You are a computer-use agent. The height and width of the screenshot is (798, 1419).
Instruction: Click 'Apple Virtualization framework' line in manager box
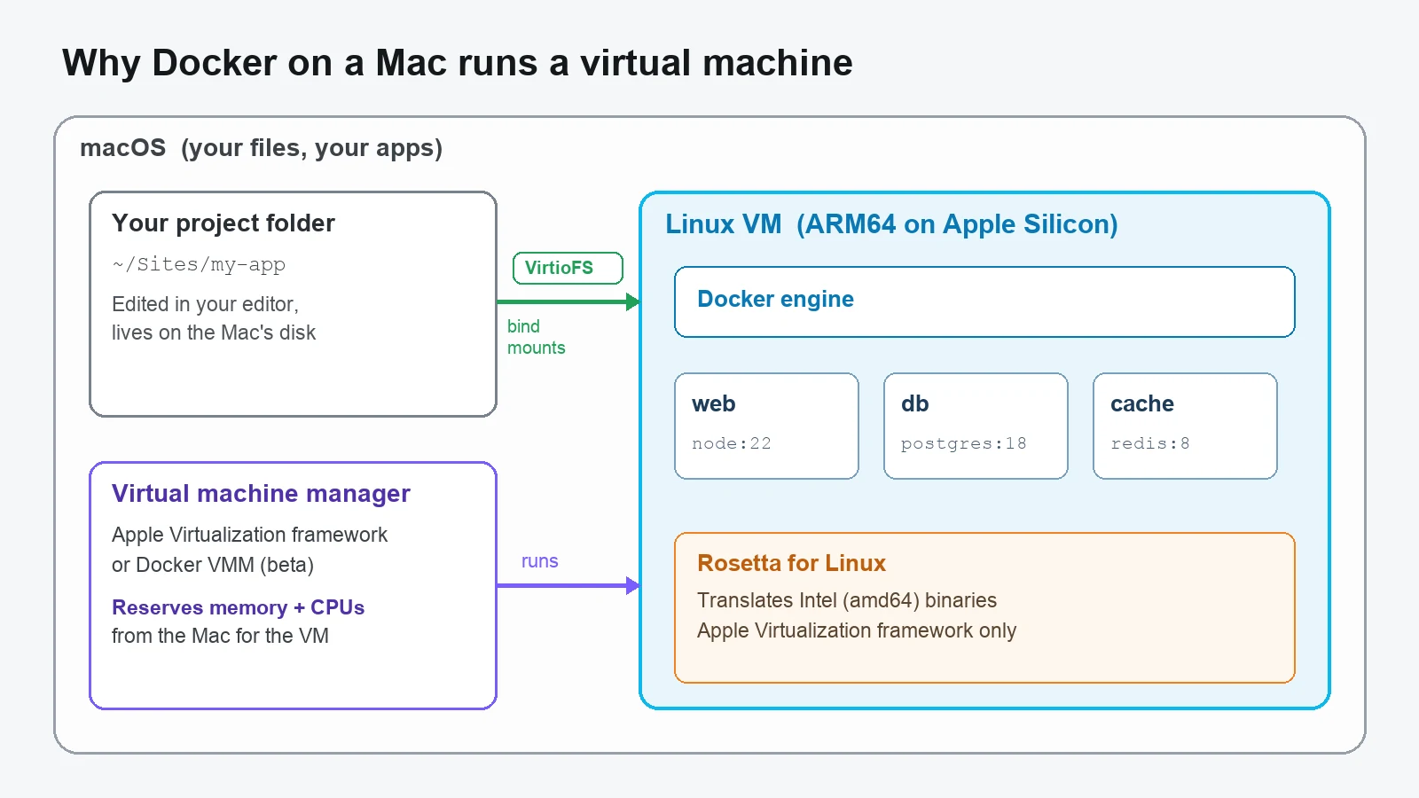point(249,535)
